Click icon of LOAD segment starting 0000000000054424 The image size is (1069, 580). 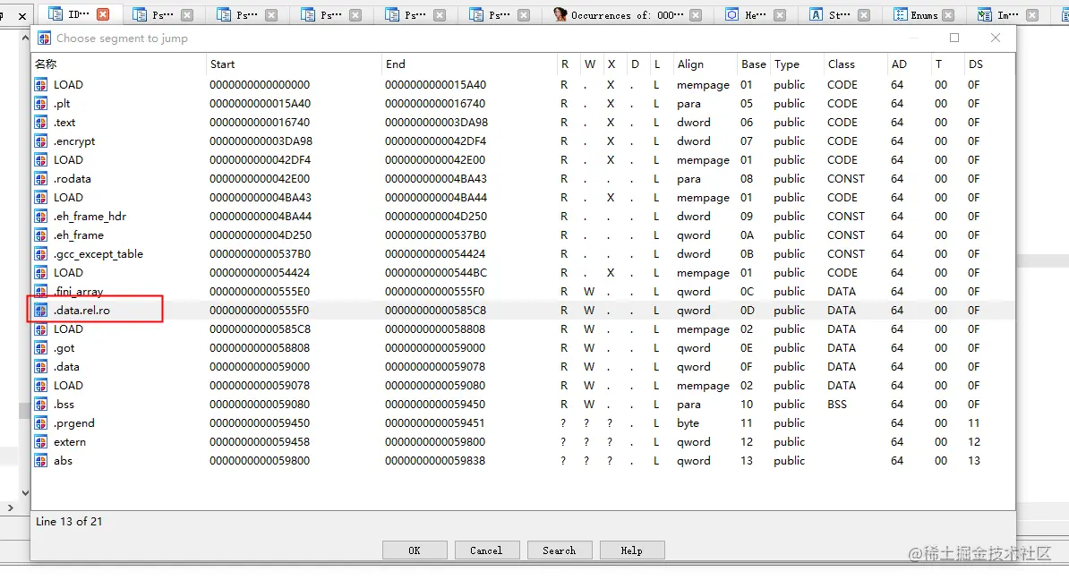pos(41,273)
